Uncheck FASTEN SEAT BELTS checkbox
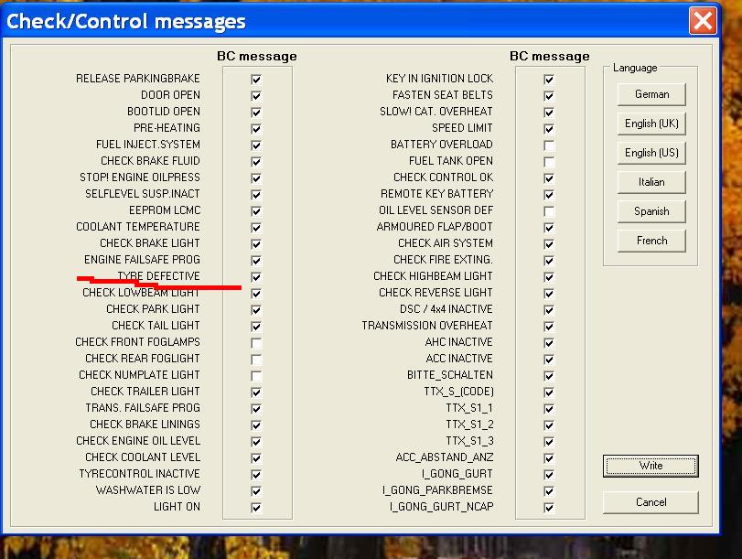Image resolution: width=742 pixels, height=559 pixels. (549, 96)
